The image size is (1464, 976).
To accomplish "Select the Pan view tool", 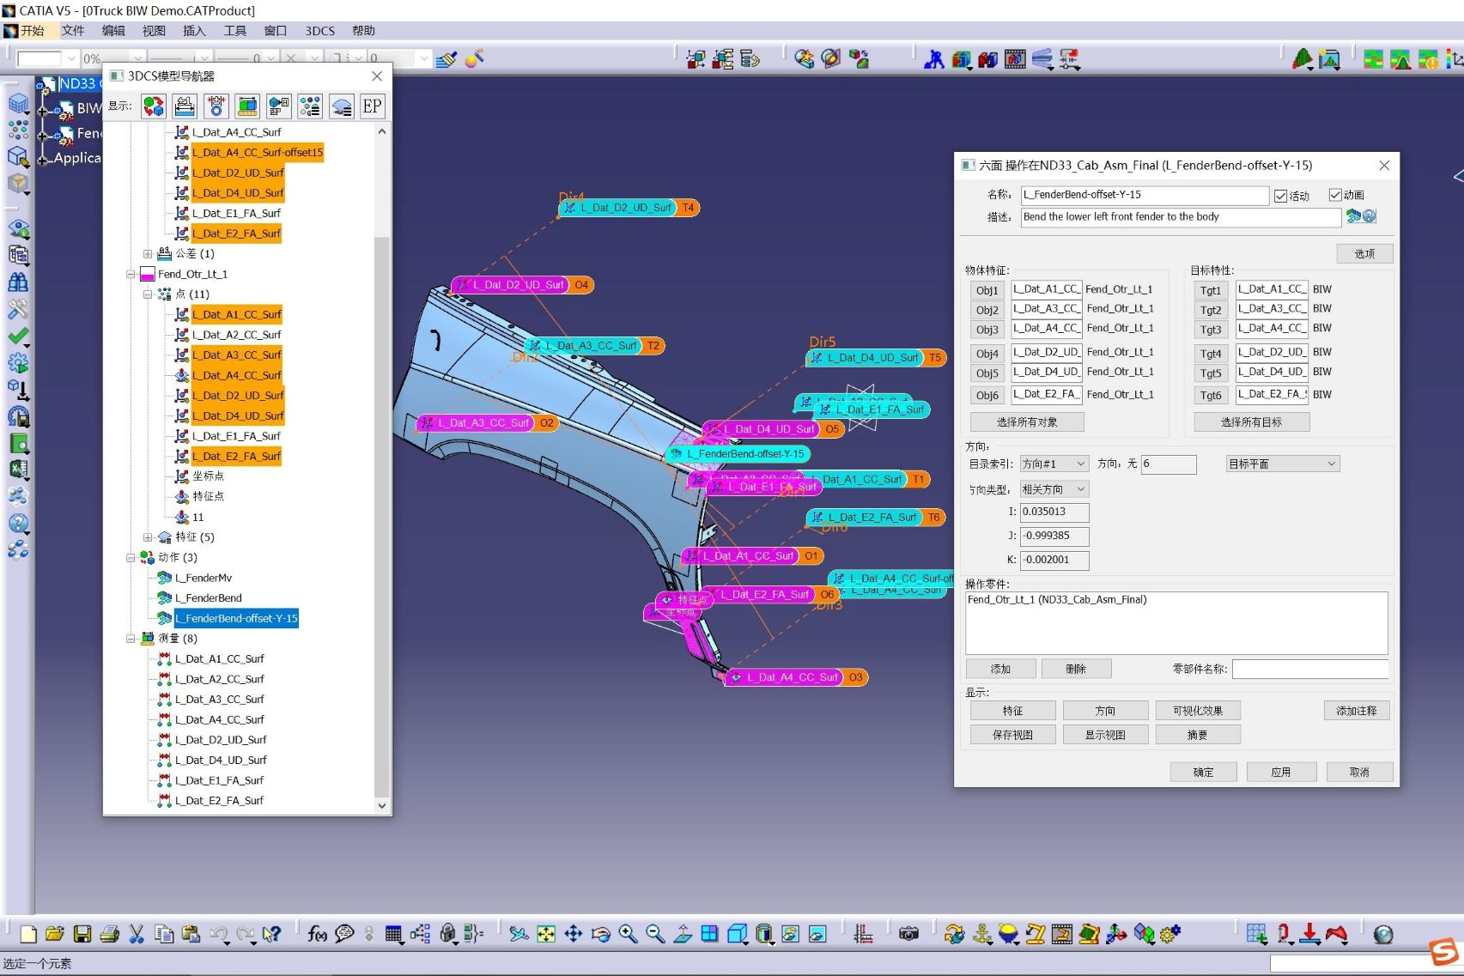I will pos(574,934).
